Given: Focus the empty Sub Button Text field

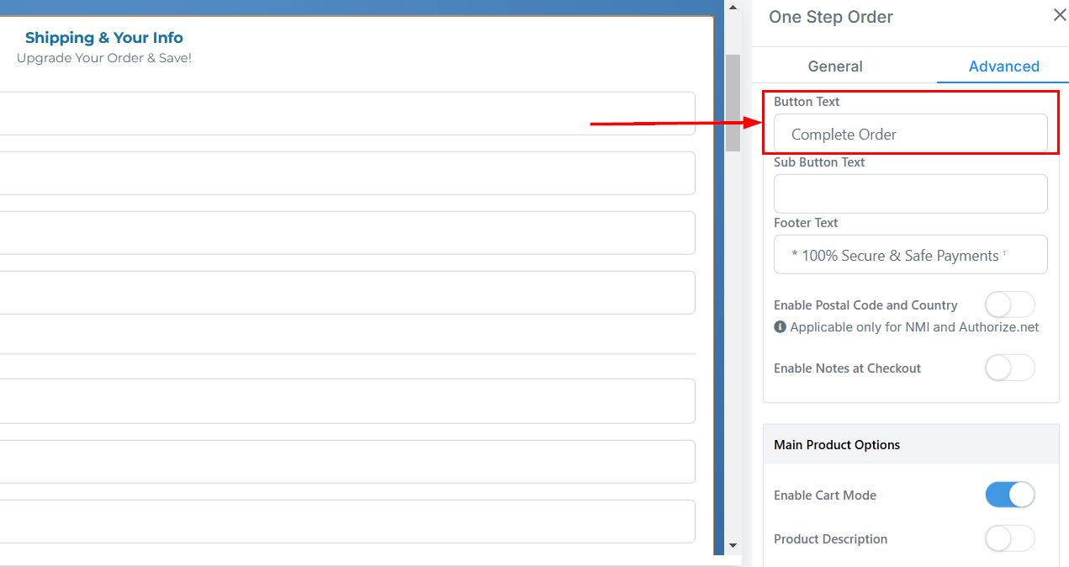Looking at the screenshot, I should point(910,193).
